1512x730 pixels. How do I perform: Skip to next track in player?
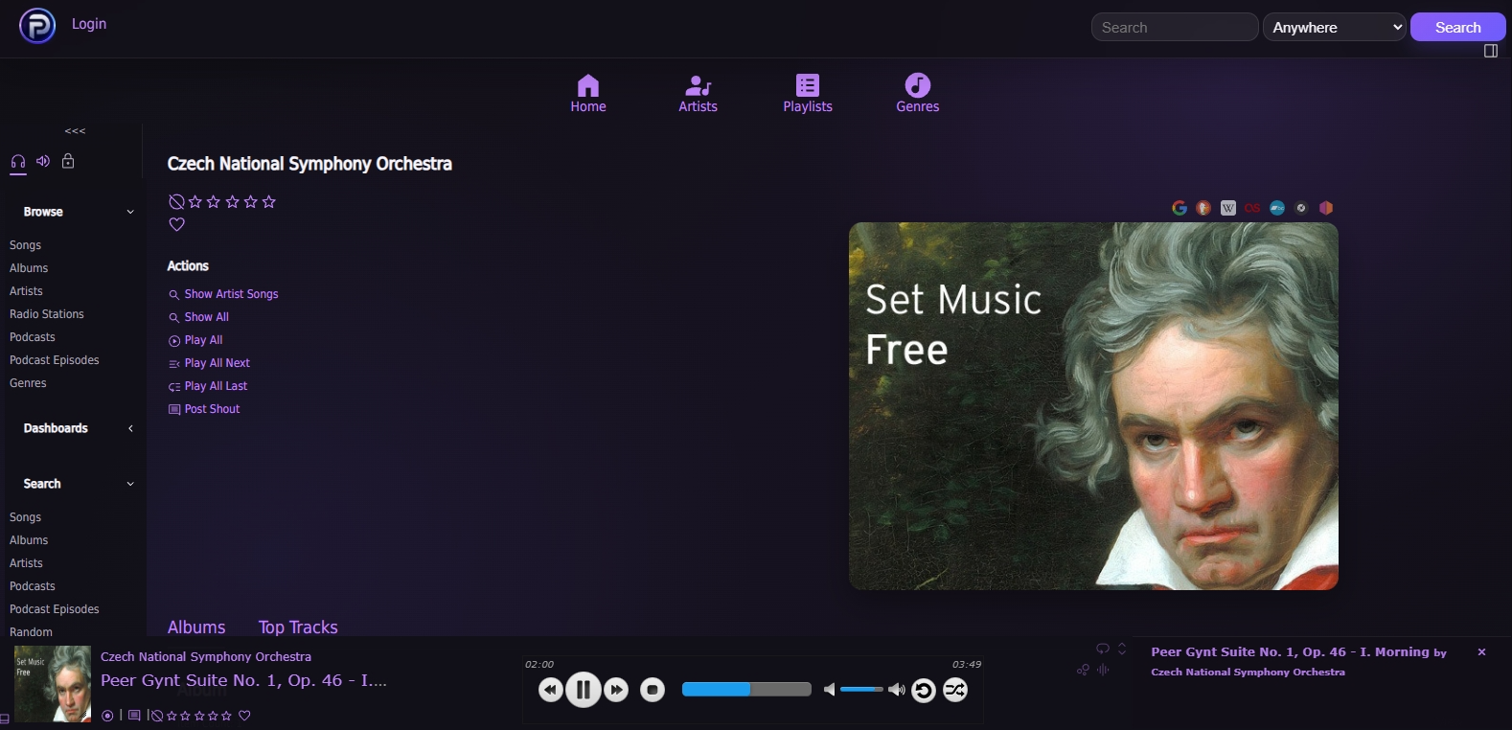click(616, 690)
